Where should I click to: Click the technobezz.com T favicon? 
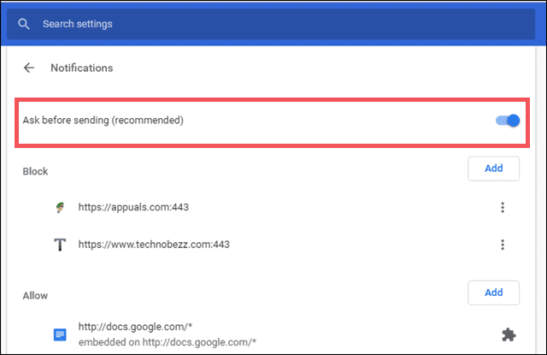[x=61, y=245]
